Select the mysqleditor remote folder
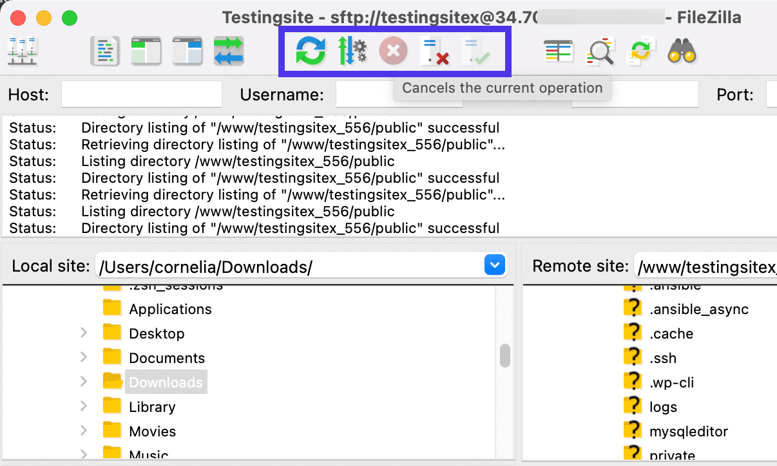The width and height of the screenshot is (777, 466). coord(688,431)
